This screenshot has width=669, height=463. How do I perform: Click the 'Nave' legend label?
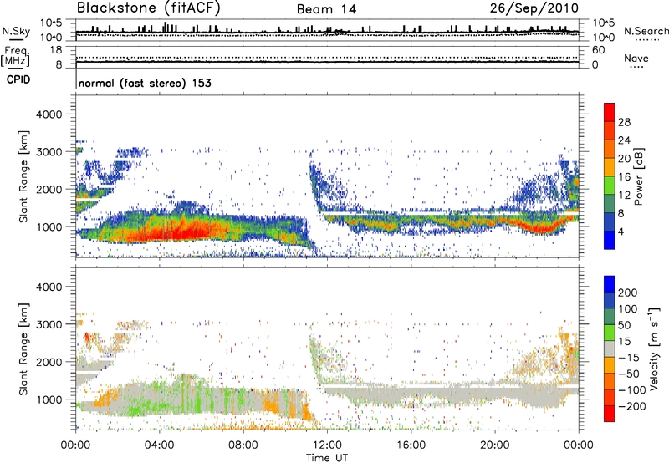636,59
